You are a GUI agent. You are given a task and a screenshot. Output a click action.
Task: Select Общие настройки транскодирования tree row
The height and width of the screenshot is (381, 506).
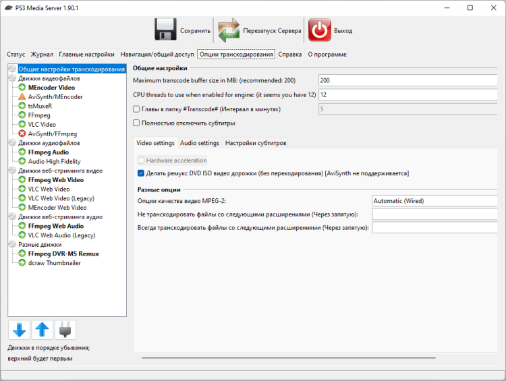[x=72, y=69]
